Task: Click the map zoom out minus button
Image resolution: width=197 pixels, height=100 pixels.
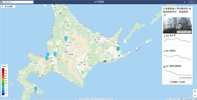Action: tap(195, 95)
